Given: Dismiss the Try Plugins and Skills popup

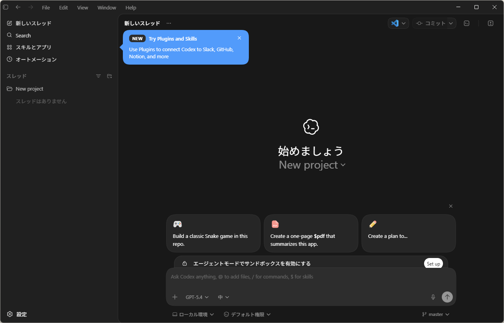Looking at the screenshot, I should click(239, 38).
